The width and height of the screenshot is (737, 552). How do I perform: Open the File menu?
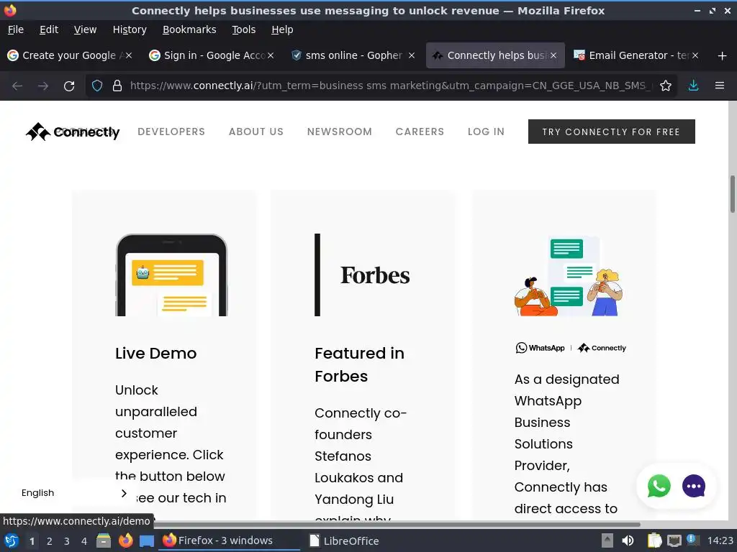point(16,29)
